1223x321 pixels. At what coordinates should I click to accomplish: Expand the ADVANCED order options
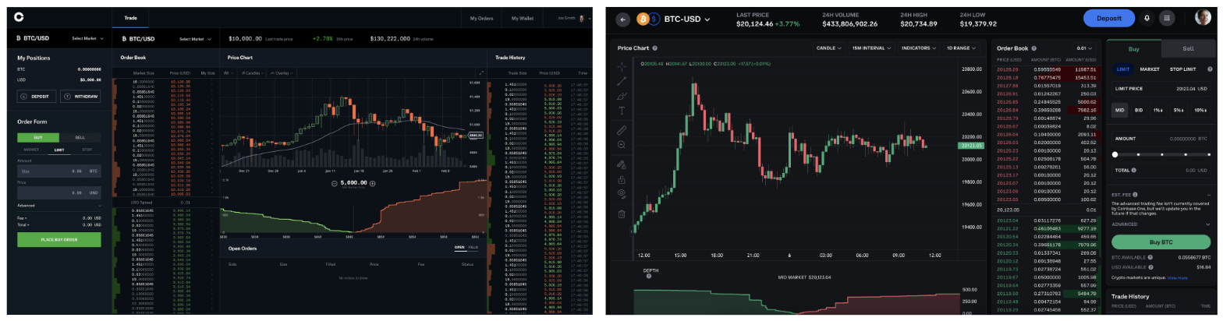1162,224
